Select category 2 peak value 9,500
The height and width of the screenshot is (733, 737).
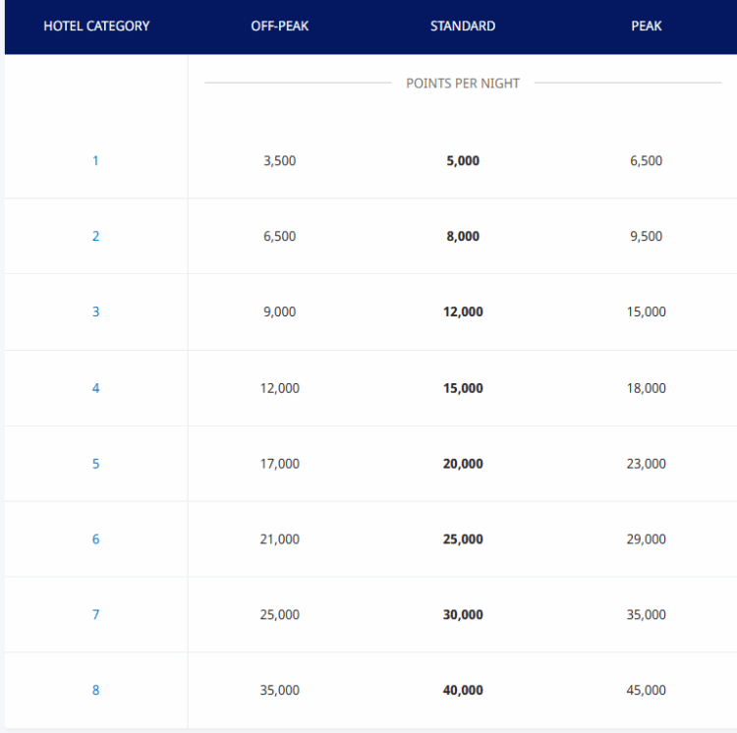(647, 236)
